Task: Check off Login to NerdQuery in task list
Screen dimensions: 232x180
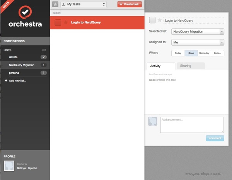Action: point(58,22)
